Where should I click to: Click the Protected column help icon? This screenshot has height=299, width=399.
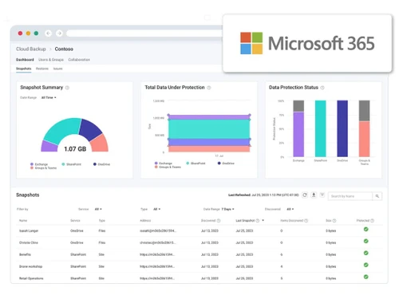(x=373, y=221)
